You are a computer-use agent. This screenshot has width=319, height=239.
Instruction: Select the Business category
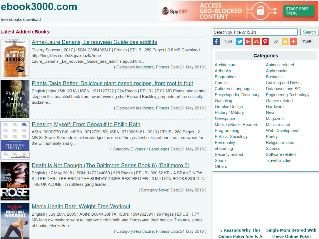(x=274, y=77)
